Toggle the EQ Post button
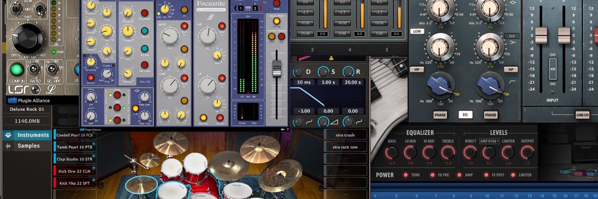This screenshot has height=199, width=598. [x=203, y=117]
